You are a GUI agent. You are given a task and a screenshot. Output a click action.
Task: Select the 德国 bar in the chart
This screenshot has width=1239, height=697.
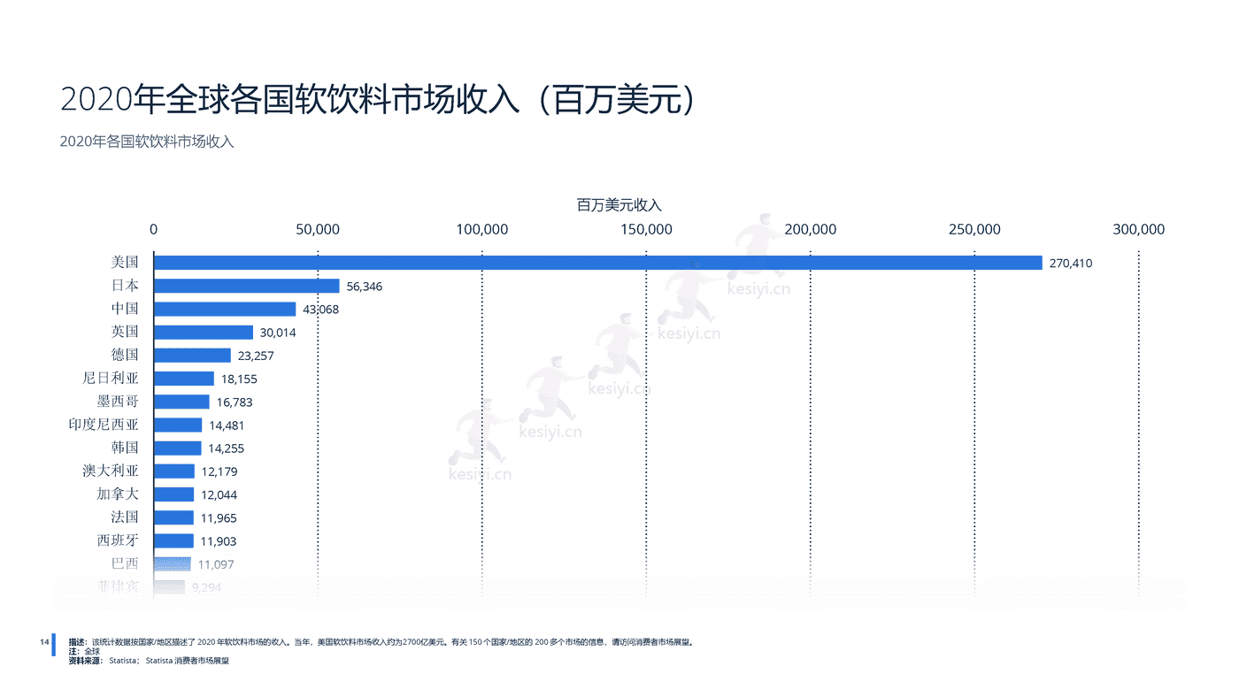point(192,356)
